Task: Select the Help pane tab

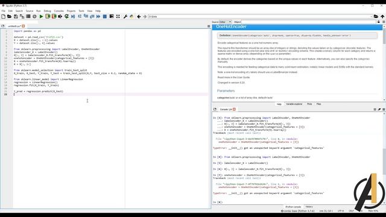Action: click(x=279, y=104)
